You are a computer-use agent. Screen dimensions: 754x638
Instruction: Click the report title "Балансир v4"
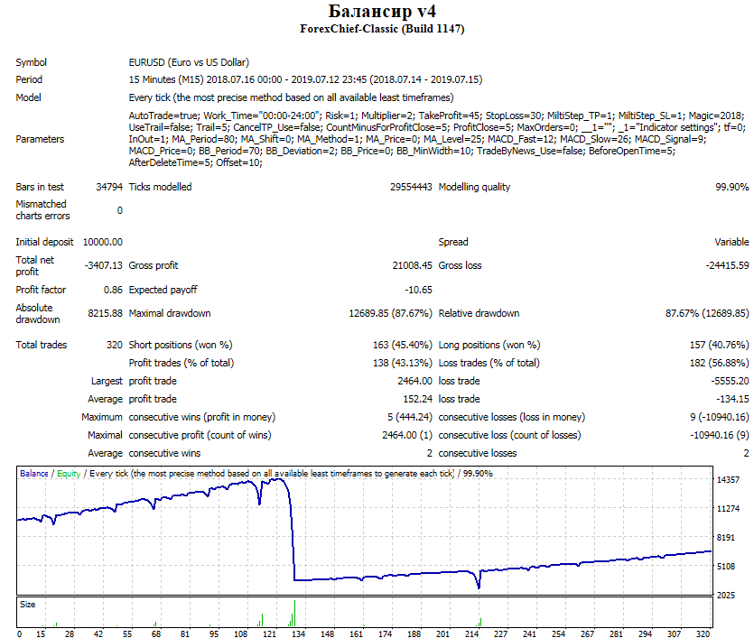382,11
